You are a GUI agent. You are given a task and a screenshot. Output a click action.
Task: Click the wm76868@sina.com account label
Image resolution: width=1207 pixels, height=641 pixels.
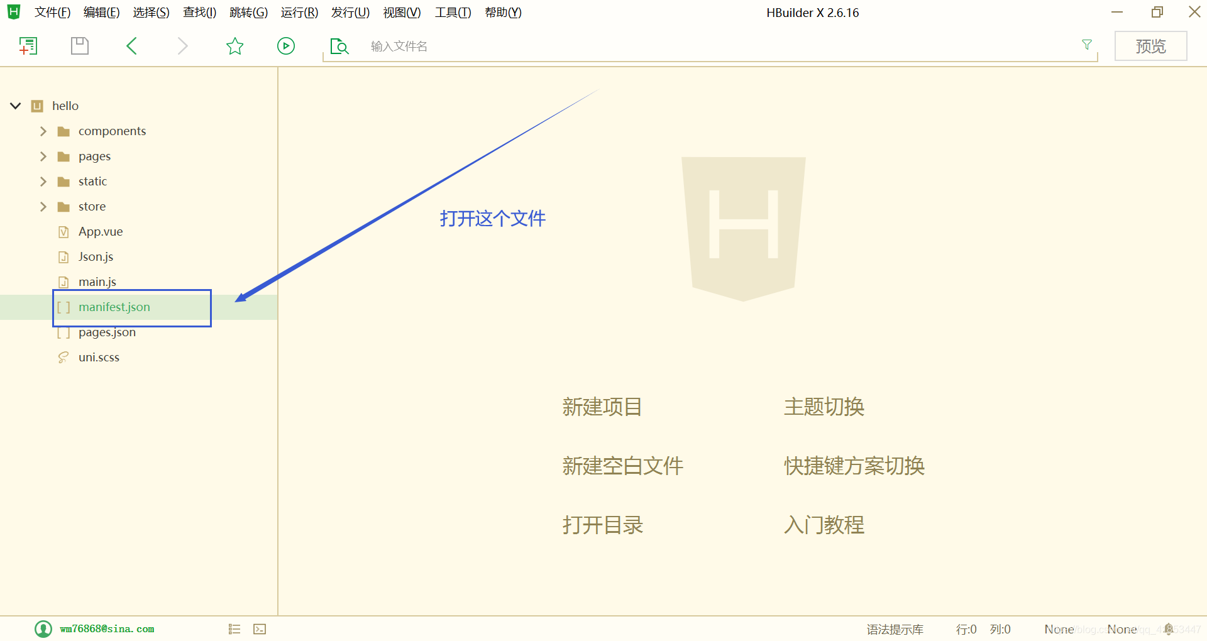107,629
